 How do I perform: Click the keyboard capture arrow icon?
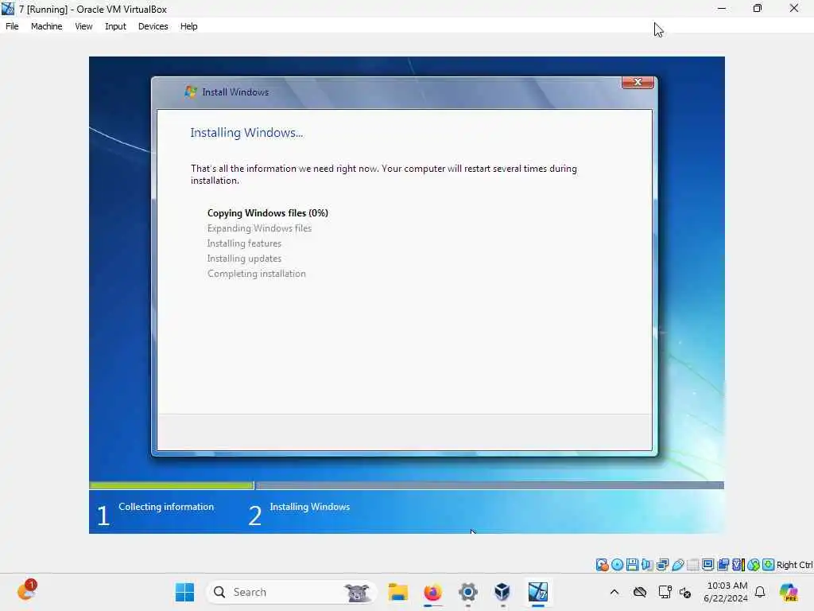(x=769, y=565)
